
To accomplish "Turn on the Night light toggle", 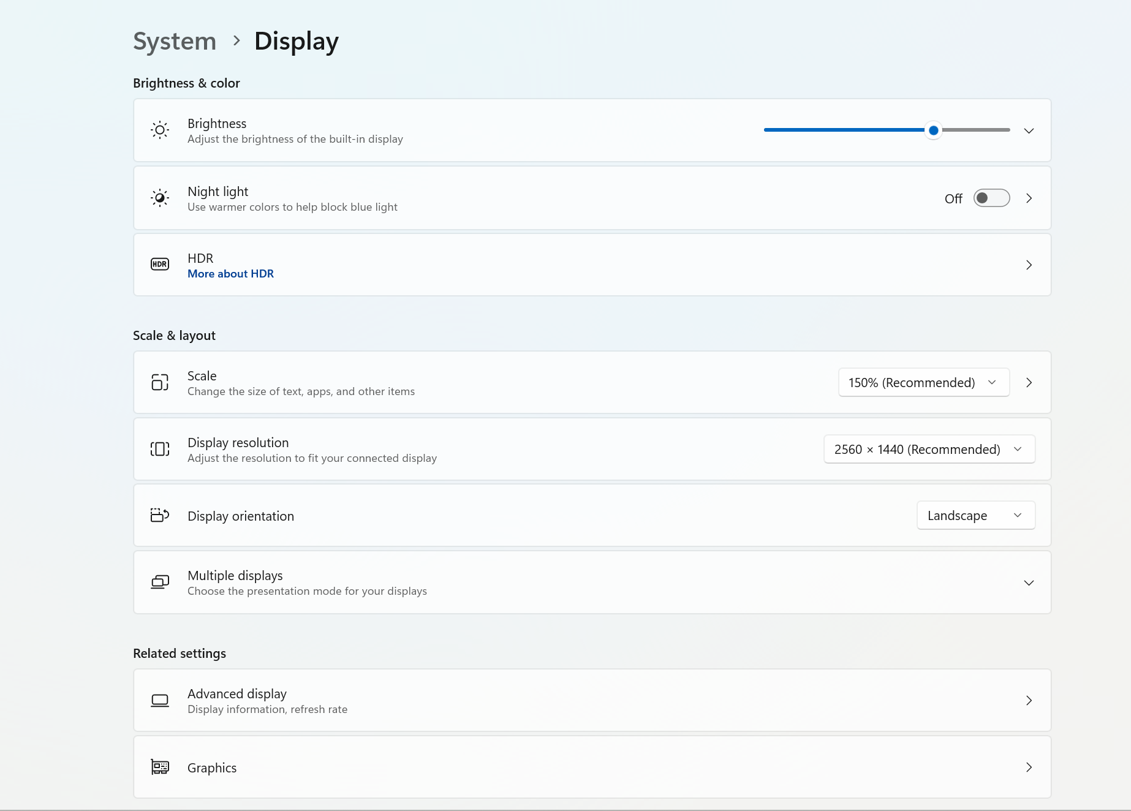I will [x=991, y=198].
